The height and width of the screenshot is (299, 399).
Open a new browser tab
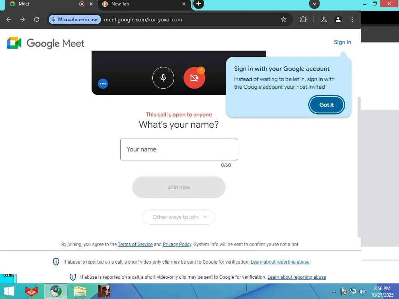(199, 4)
